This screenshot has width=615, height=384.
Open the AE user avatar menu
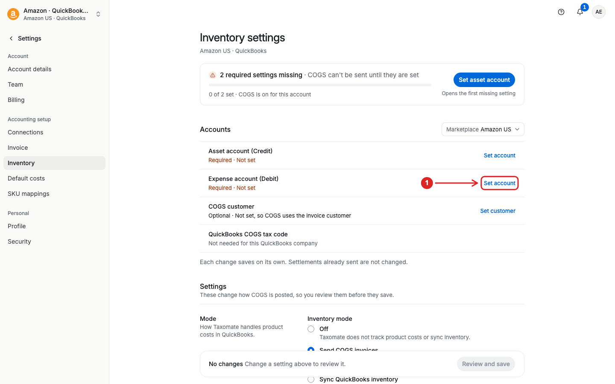tap(599, 12)
